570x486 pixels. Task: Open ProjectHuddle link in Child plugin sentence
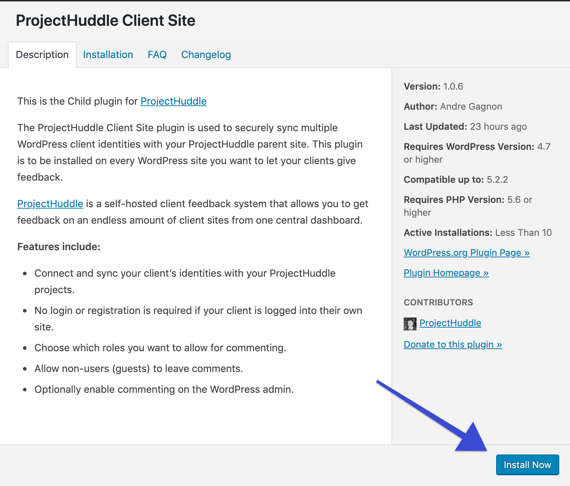click(173, 101)
